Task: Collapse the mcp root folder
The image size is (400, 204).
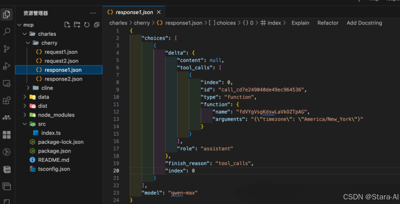Action: tap(19, 25)
